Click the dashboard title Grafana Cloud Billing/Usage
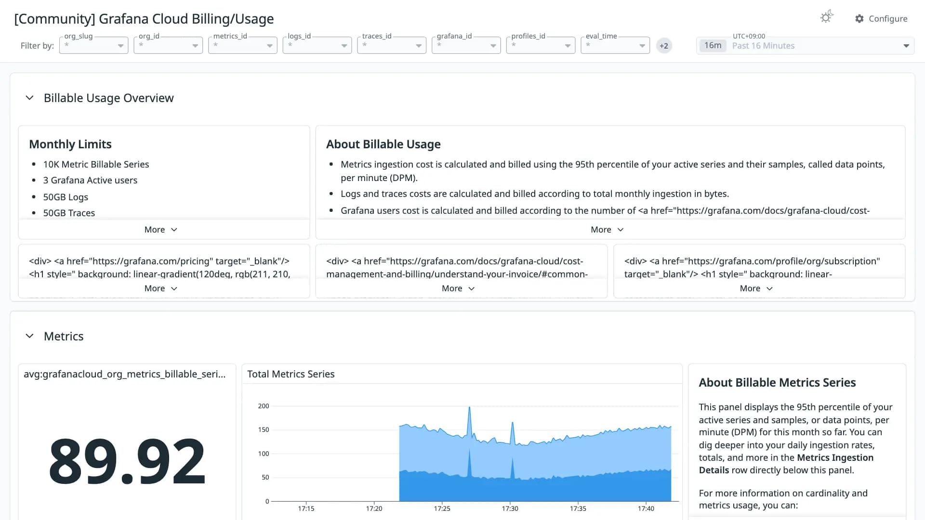Image resolution: width=925 pixels, height=520 pixels. pyautogui.click(x=144, y=19)
